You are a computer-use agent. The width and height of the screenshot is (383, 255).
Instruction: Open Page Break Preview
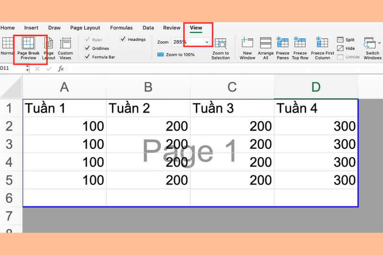click(x=28, y=48)
